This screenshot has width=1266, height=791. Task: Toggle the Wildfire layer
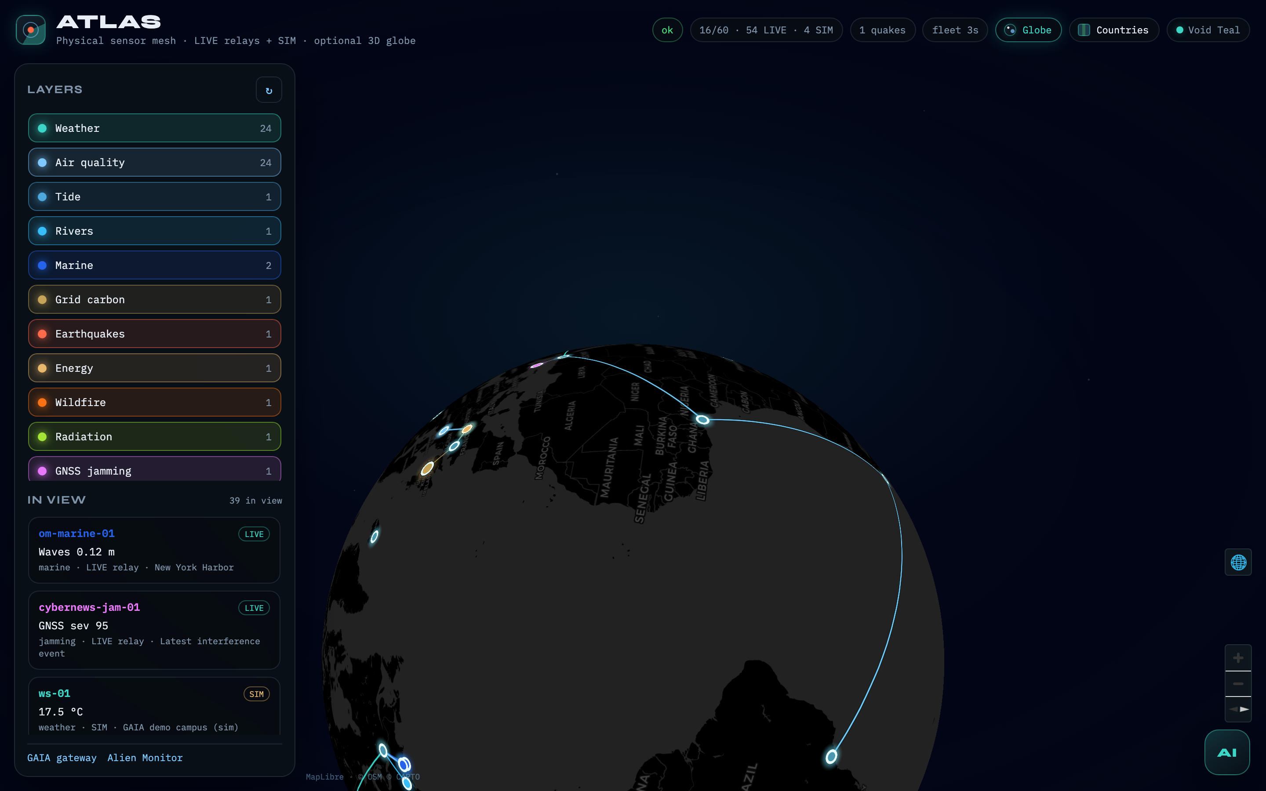click(154, 402)
